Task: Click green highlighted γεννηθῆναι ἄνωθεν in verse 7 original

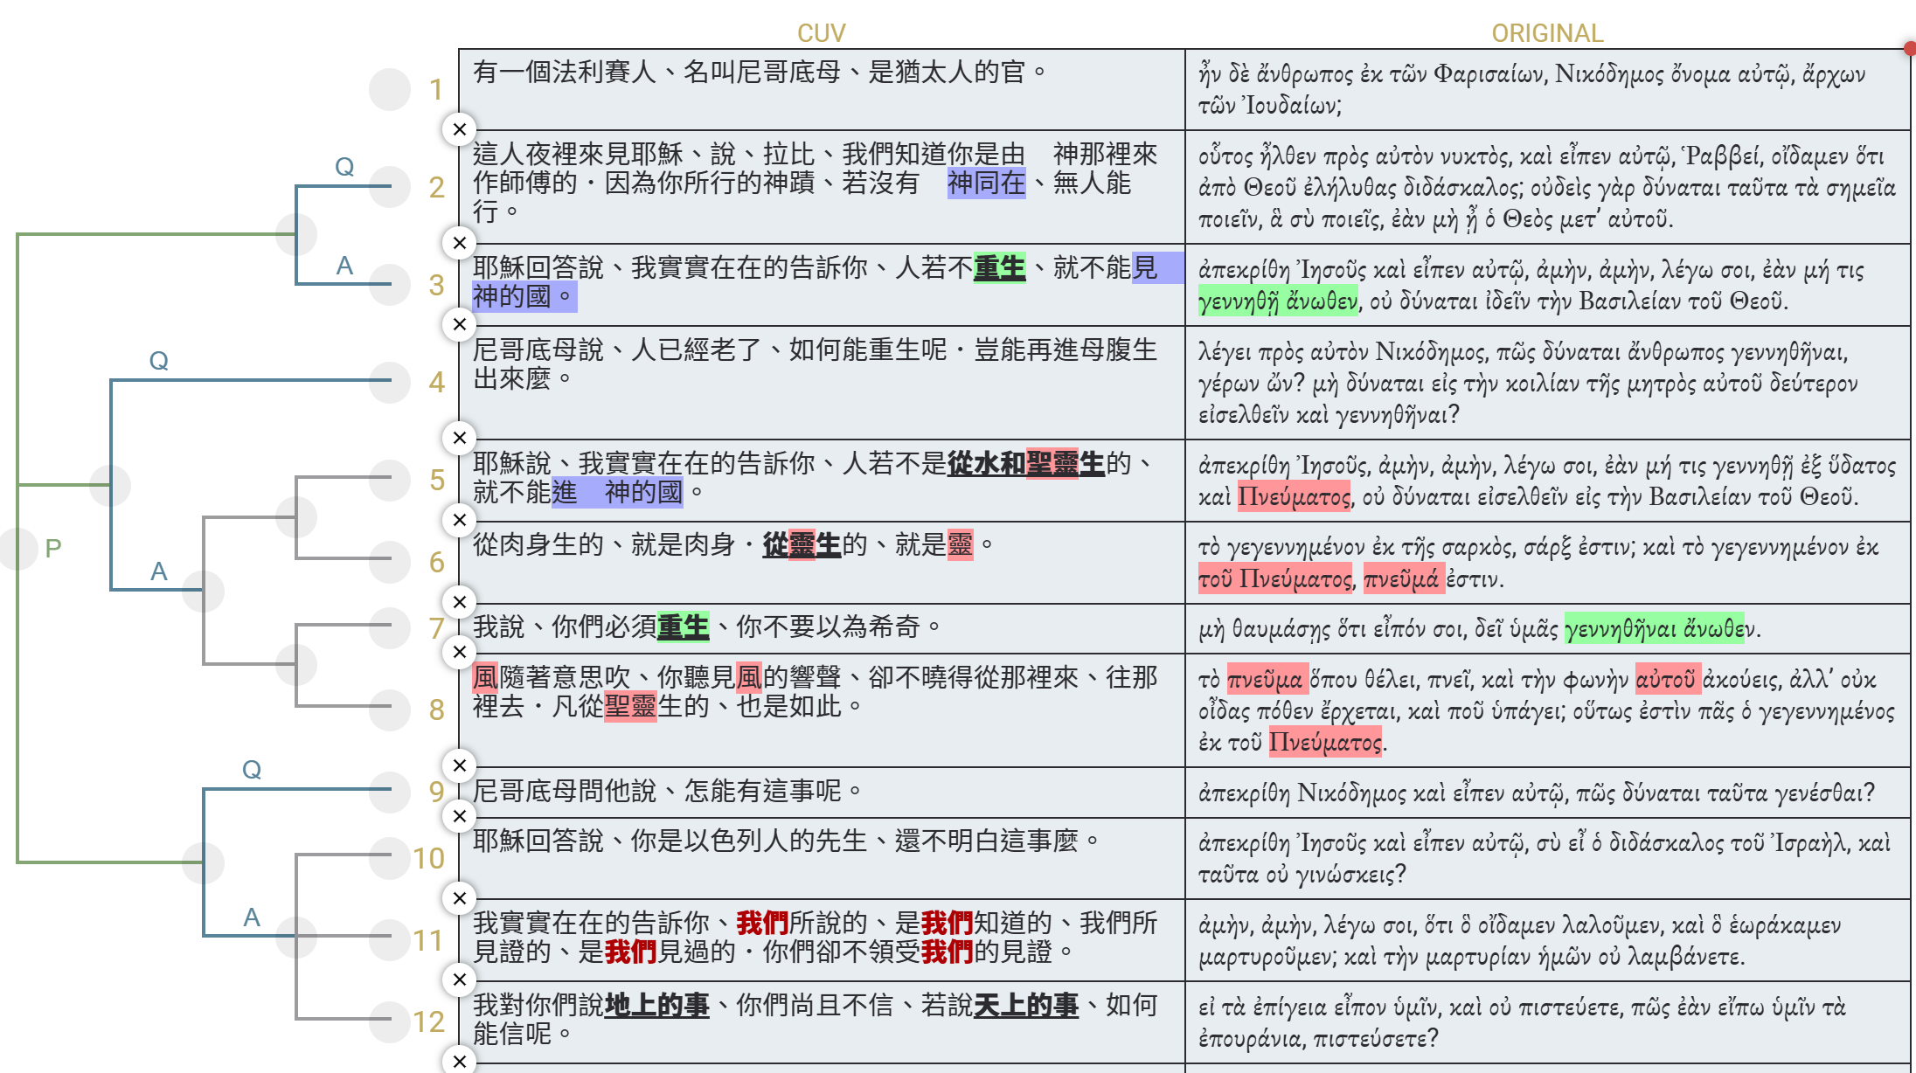Action: 1654,628
